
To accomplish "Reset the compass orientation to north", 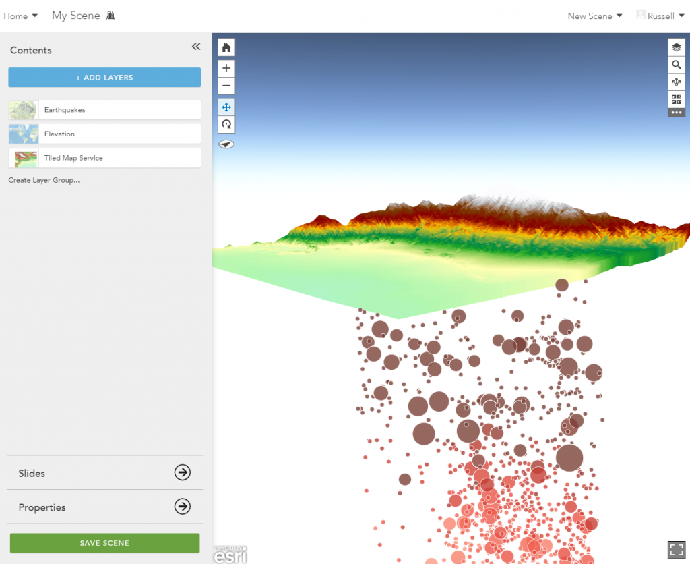I will coord(226,144).
